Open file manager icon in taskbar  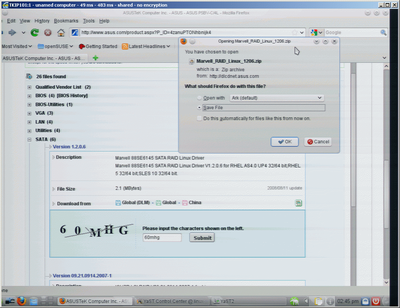pos(33,301)
